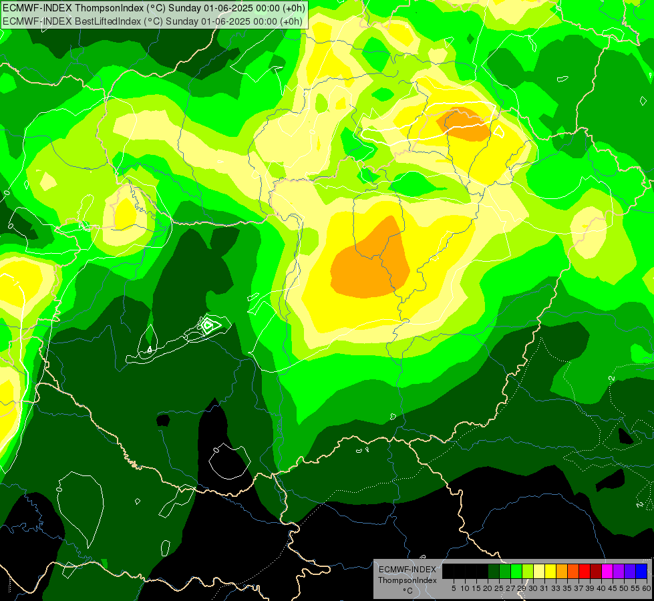654x601 pixels.
Task: Select the magenta 40–45 legend swatch
Action: [607, 571]
